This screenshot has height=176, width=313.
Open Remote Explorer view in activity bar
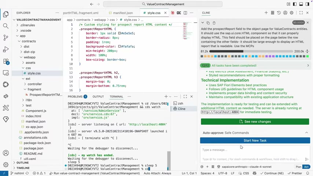pyautogui.click(x=6, y=73)
